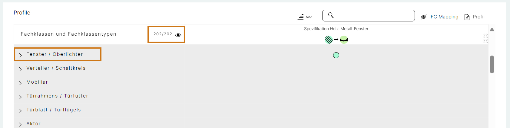This screenshot has height=128, width=510.
Task: Select the Türblatt / Türflügels item
Action: [x=54, y=110]
